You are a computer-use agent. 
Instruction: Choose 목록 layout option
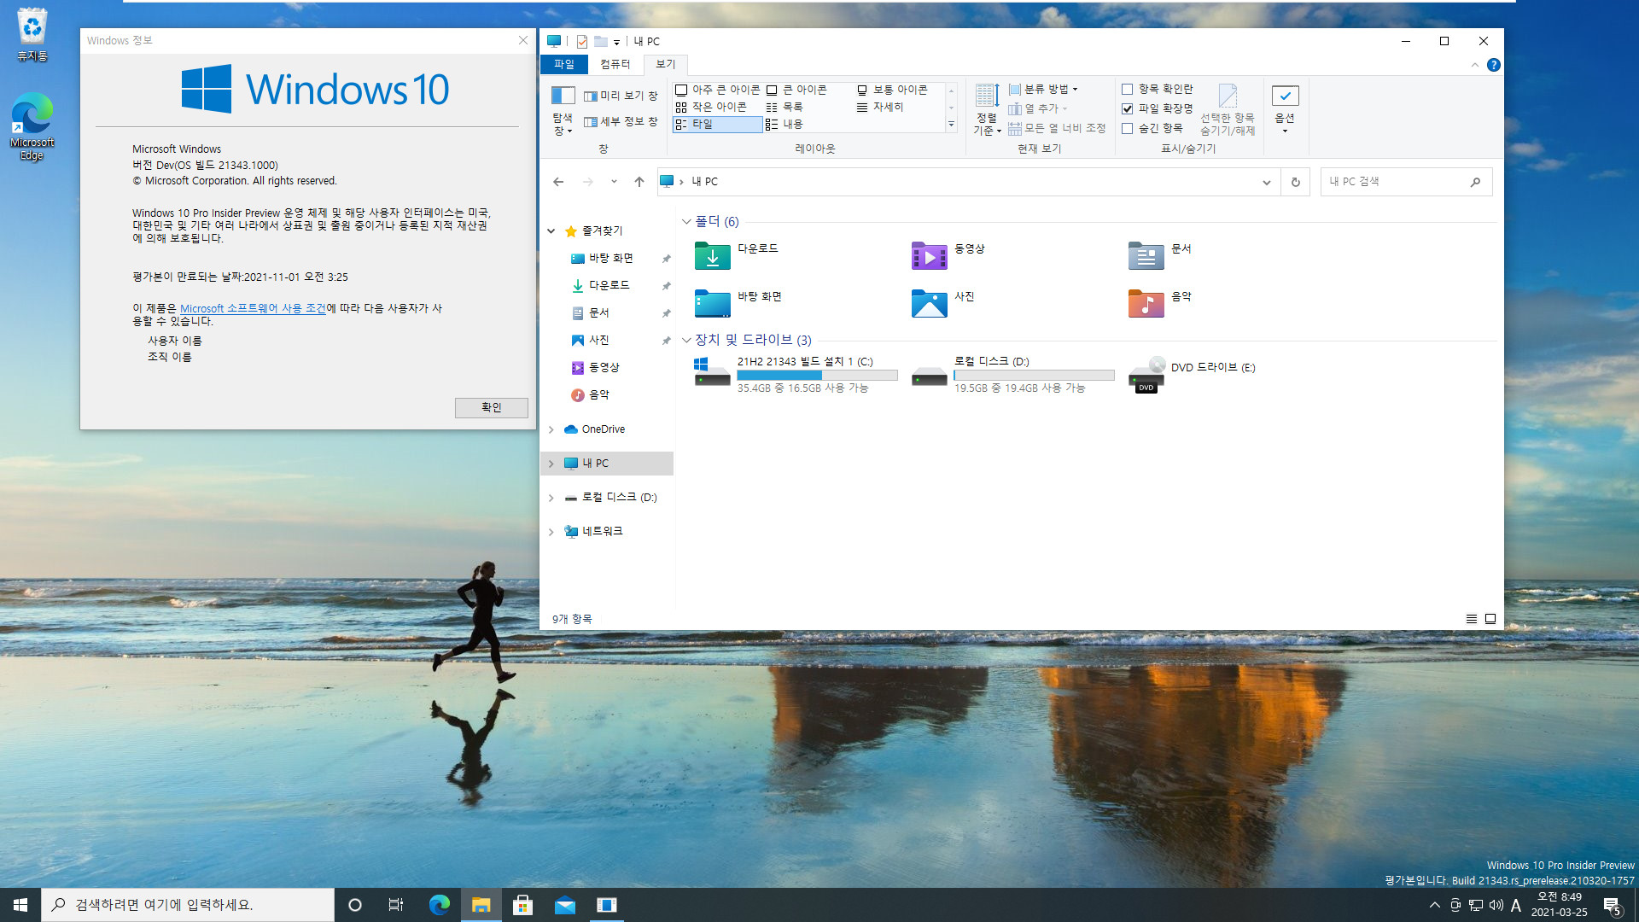[785, 107]
